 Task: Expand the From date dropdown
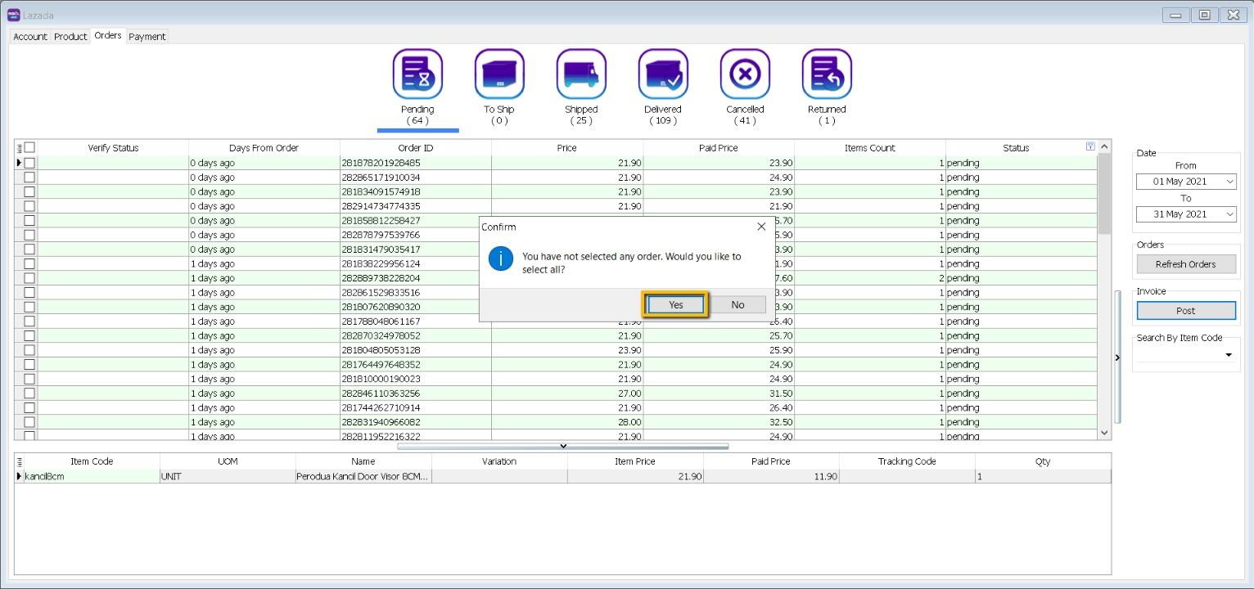(x=1229, y=182)
